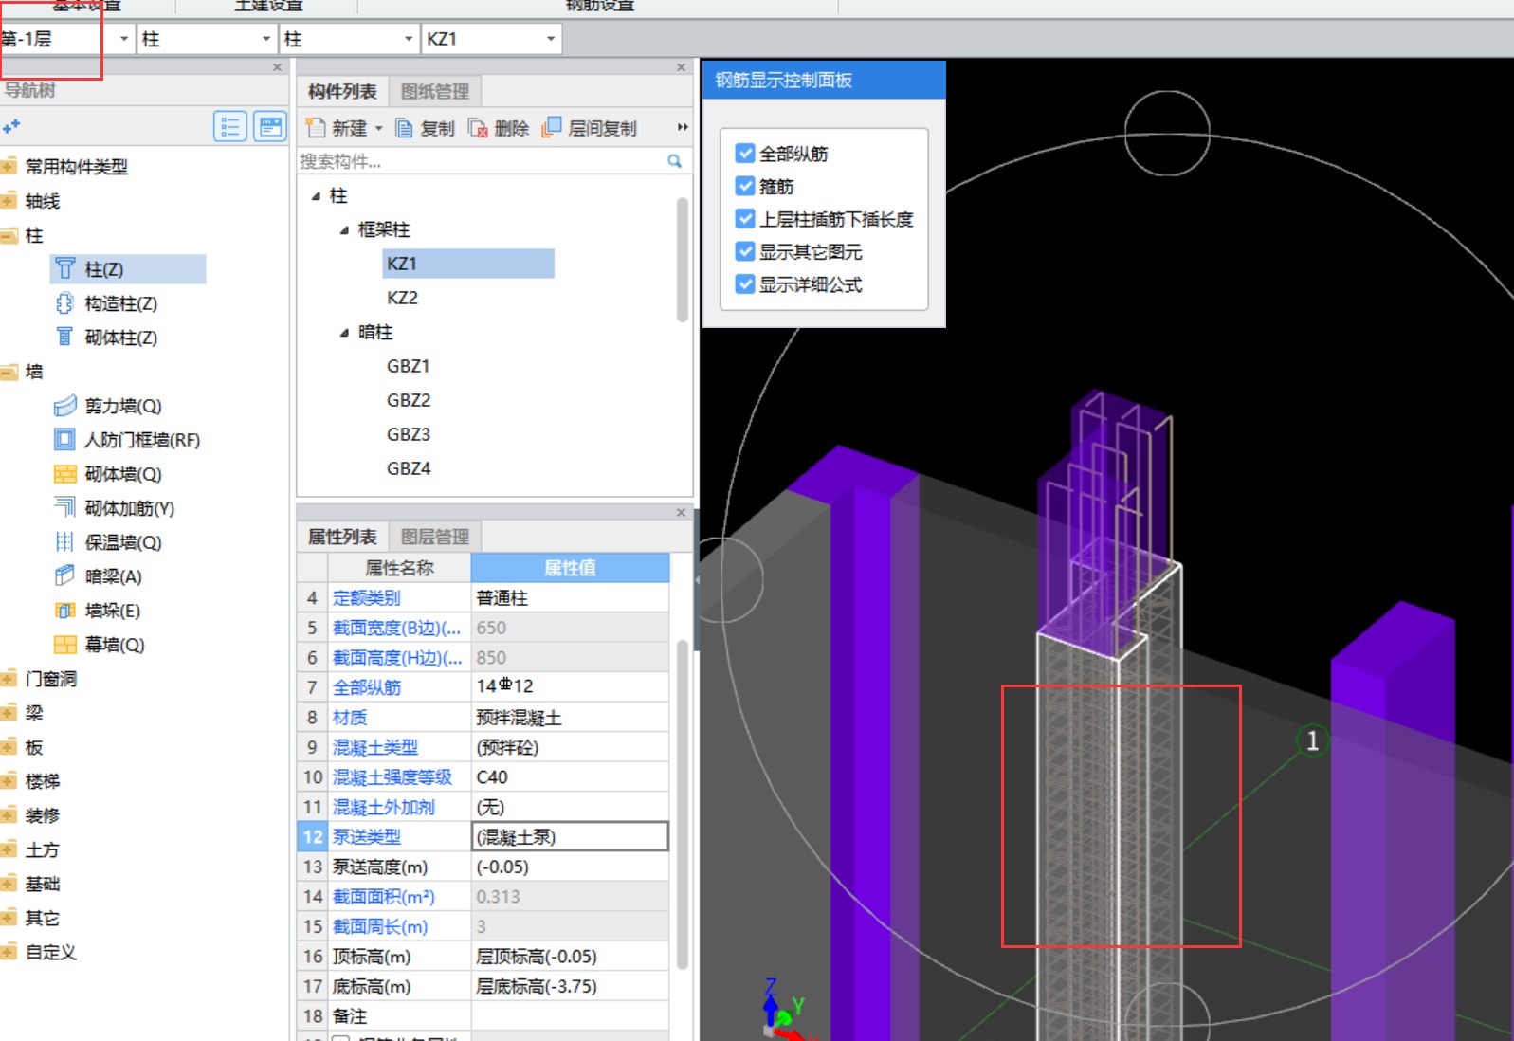Image resolution: width=1514 pixels, height=1041 pixels.
Task: Click the properties list vertical scrollbar
Action: tap(682, 805)
